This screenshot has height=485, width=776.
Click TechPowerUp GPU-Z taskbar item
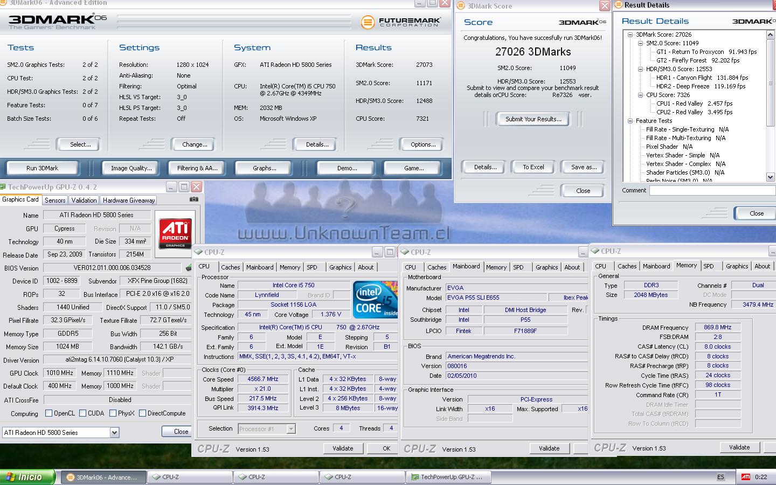point(448,477)
